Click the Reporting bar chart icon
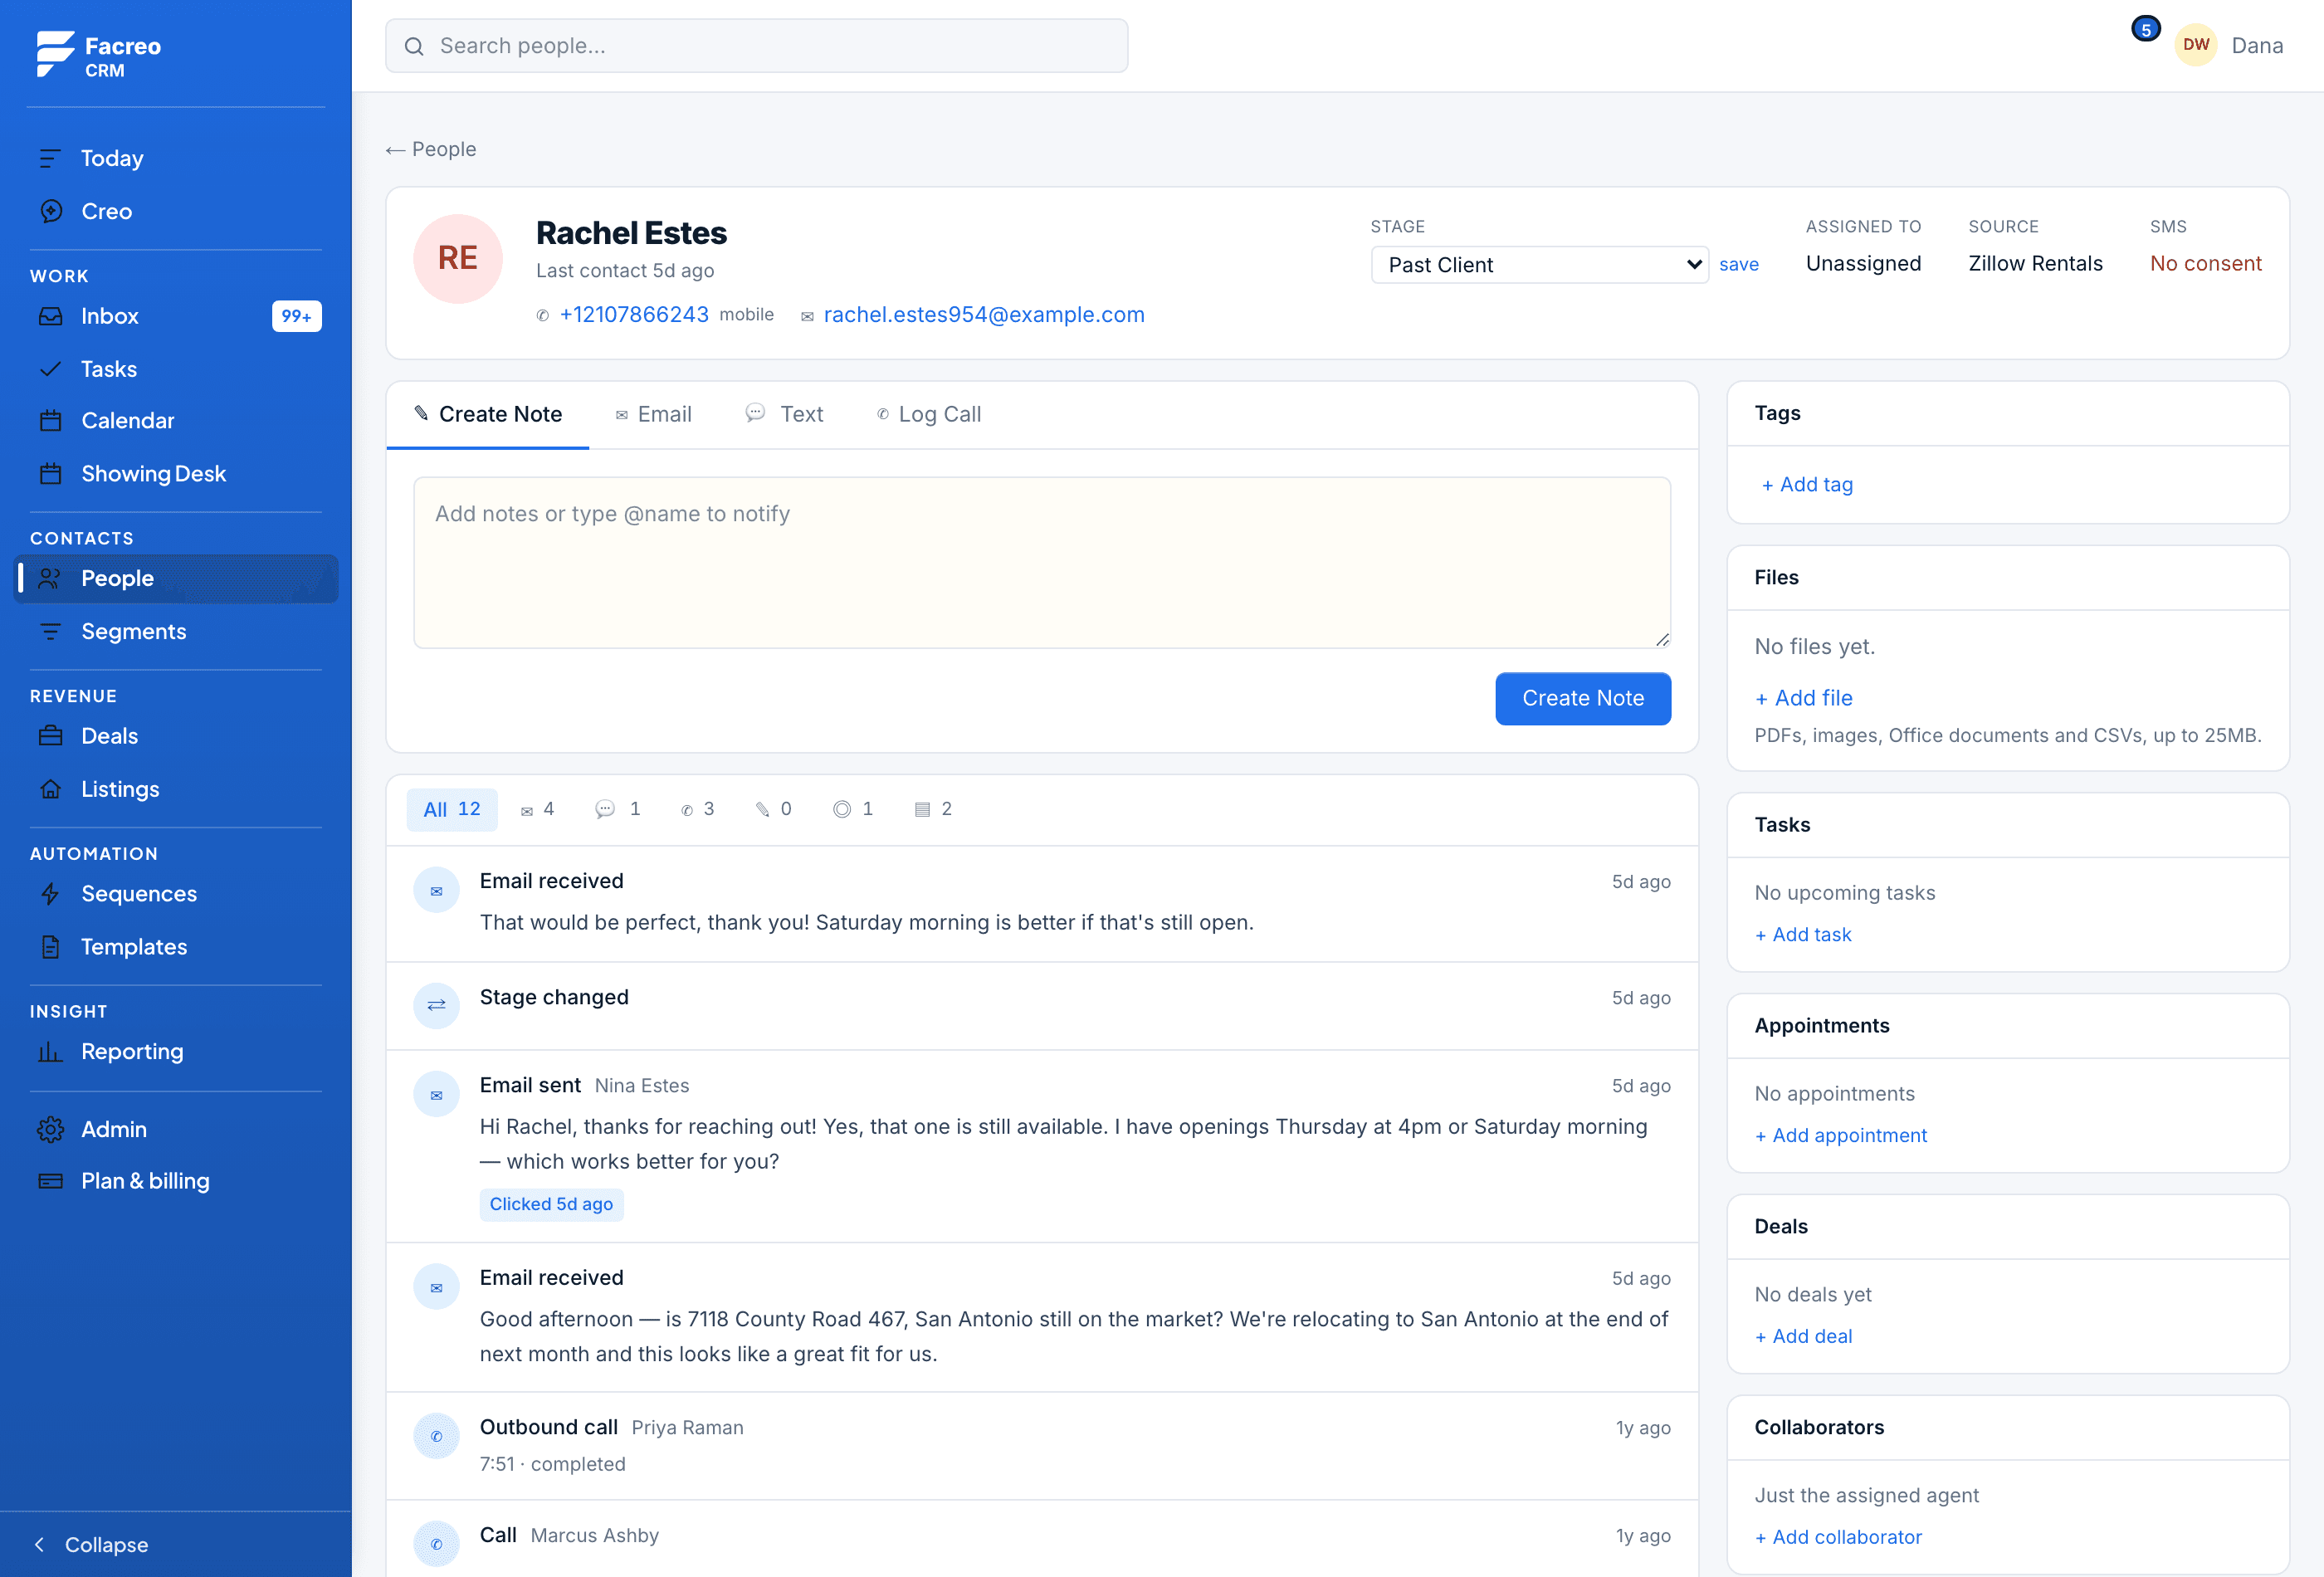2324x1577 pixels. click(50, 1051)
